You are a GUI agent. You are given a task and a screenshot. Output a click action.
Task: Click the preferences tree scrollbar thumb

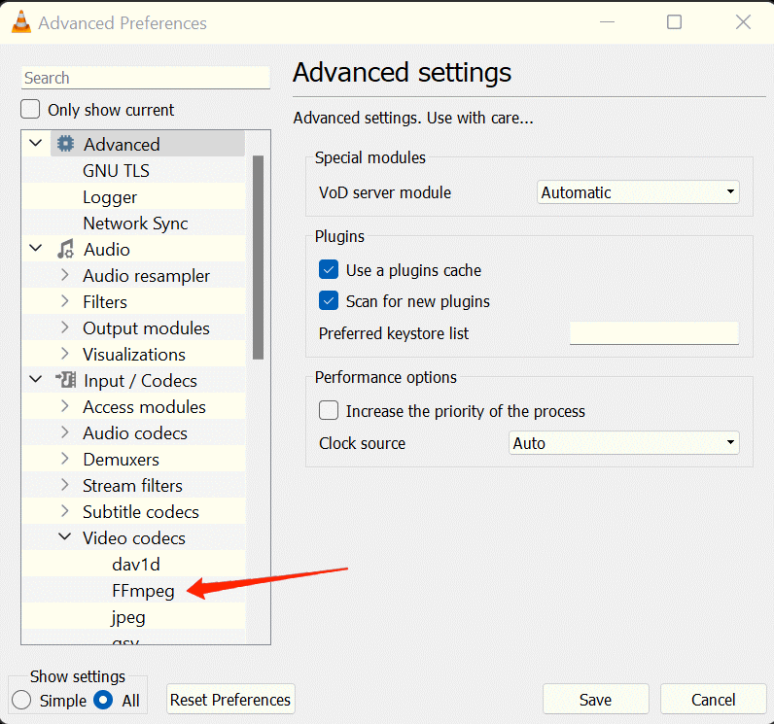258,258
